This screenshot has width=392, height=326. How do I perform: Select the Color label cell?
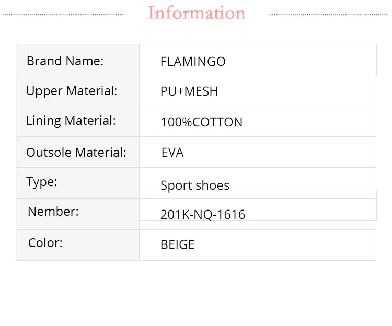pos(78,245)
